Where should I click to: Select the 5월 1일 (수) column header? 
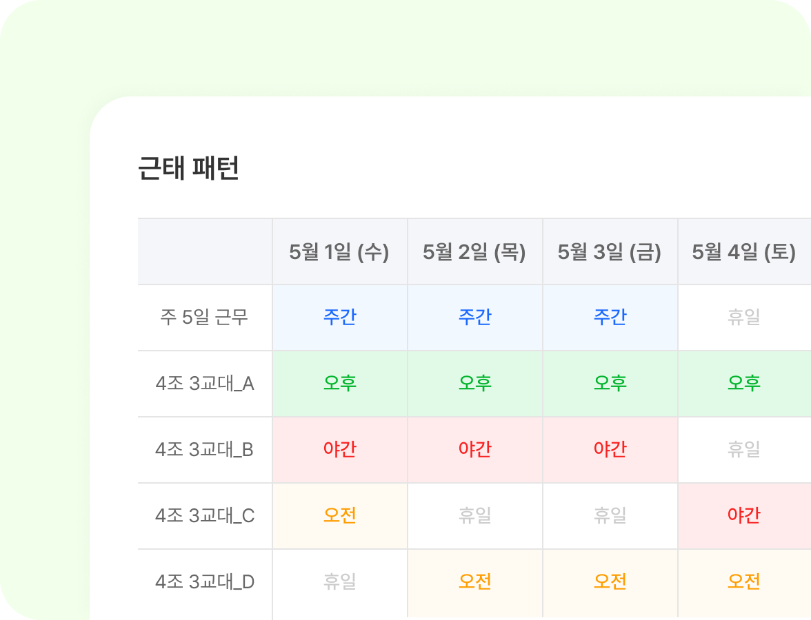[339, 252]
